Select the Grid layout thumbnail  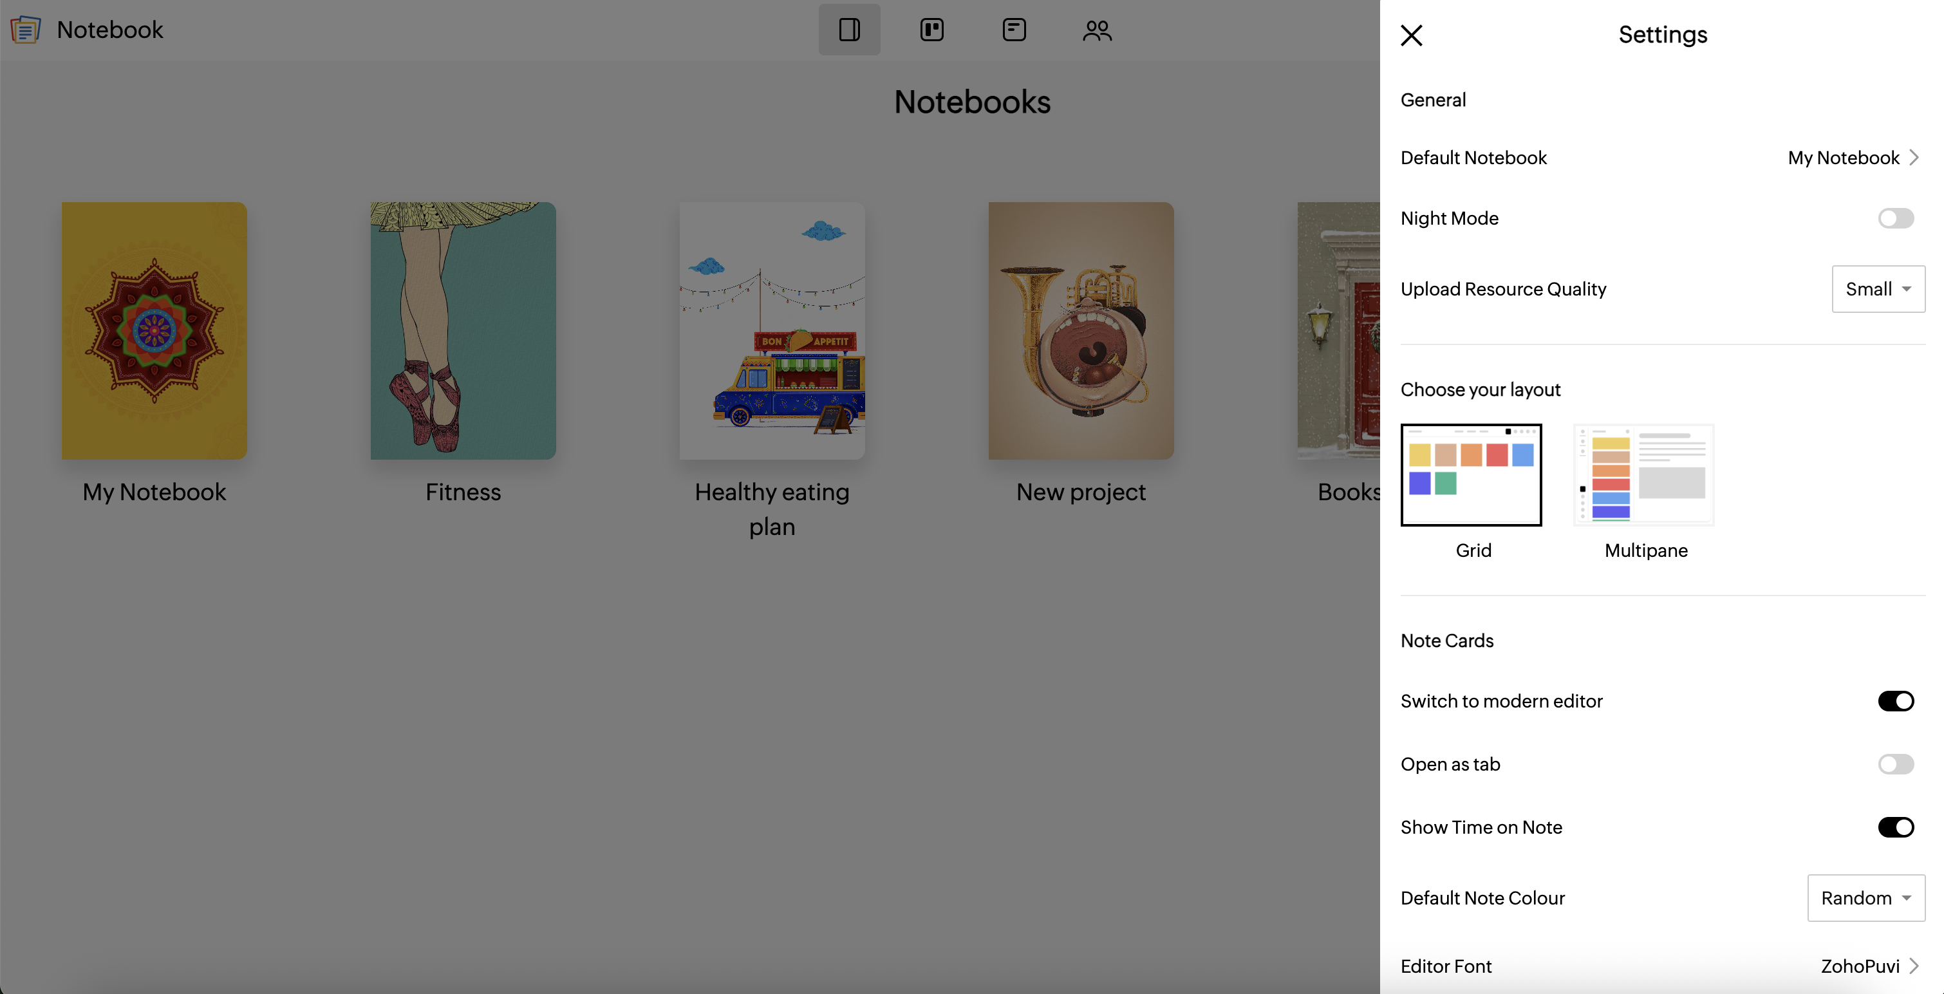click(x=1471, y=474)
